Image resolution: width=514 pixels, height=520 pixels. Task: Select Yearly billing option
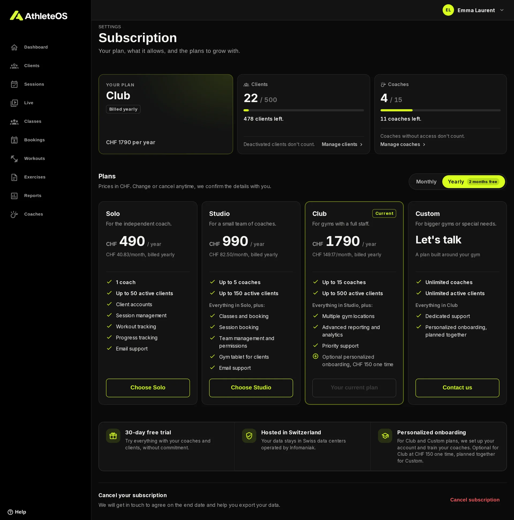point(473,182)
